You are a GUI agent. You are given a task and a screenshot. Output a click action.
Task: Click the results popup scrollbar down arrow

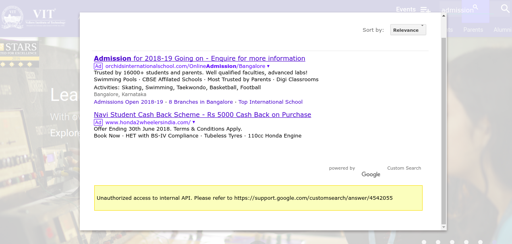click(444, 227)
